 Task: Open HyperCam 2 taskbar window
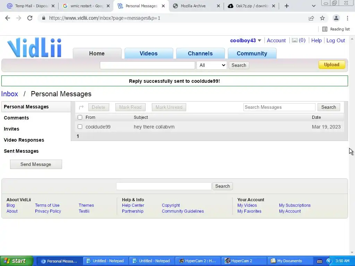pos(244,261)
